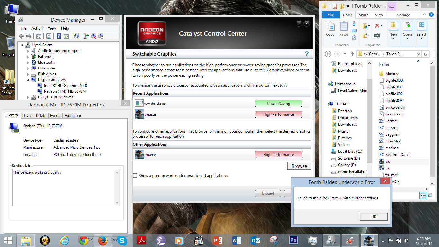This screenshot has height=247, width=439.
Task: Click Scan for hardware changes toolbar icon
Action: [76, 36]
